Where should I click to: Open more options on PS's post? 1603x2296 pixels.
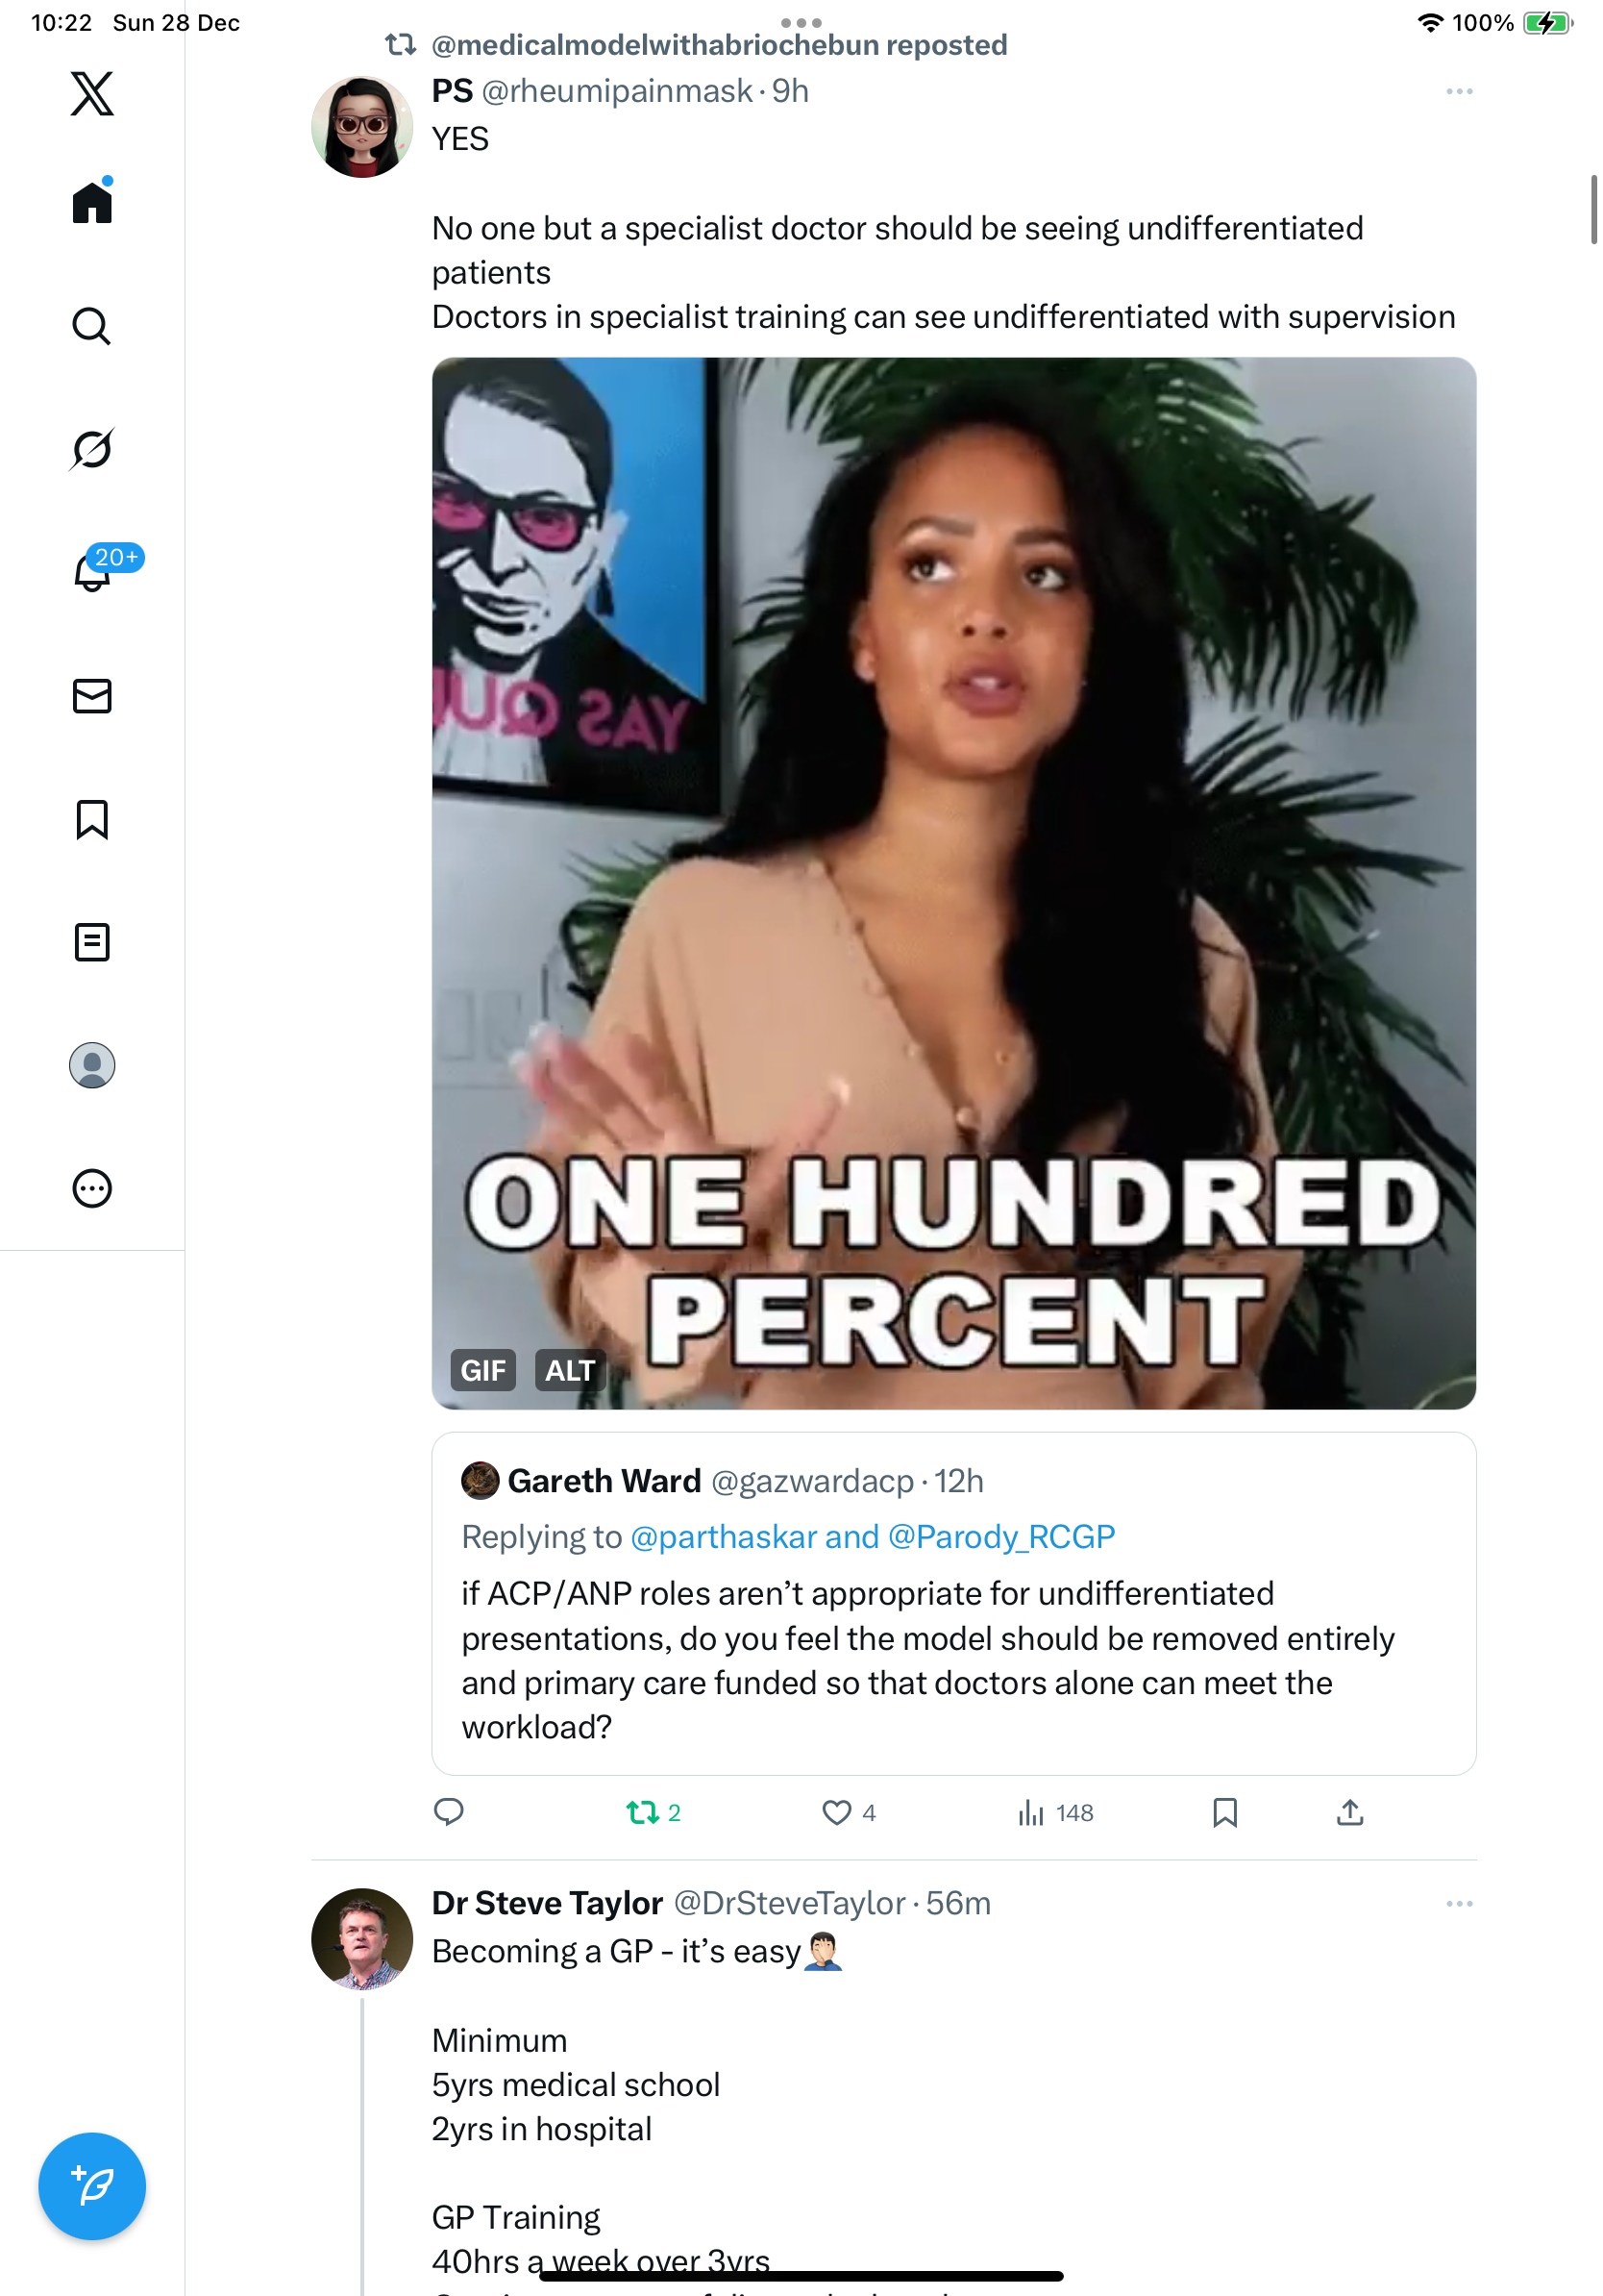[x=1459, y=92]
